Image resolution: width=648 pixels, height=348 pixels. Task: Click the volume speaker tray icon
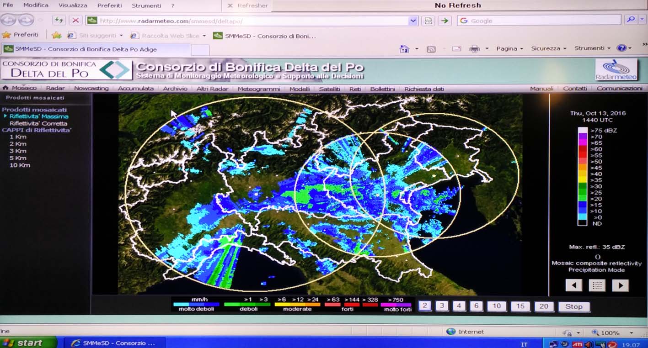[589, 344]
